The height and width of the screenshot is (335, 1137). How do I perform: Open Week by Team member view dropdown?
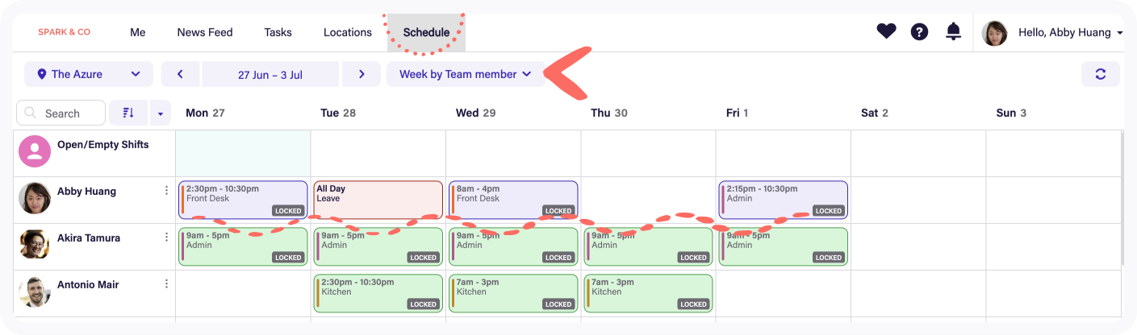[465, 74]
